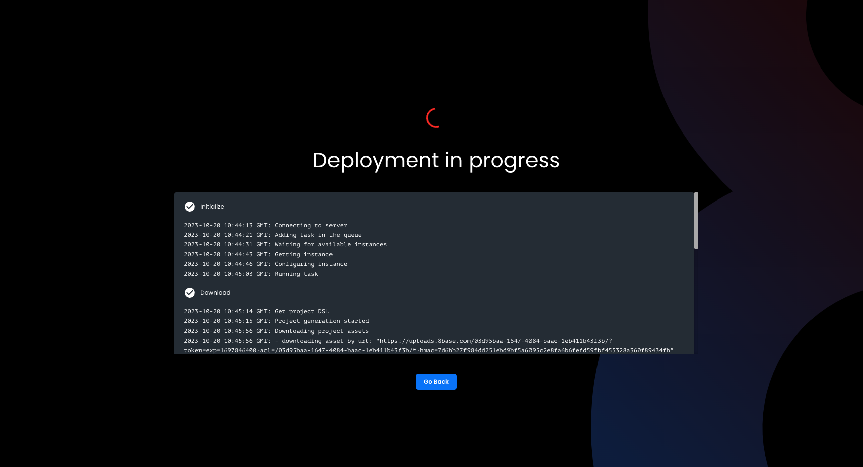
Task: Click the "Deployment in progress" heading
Action: tap(436, 160)
